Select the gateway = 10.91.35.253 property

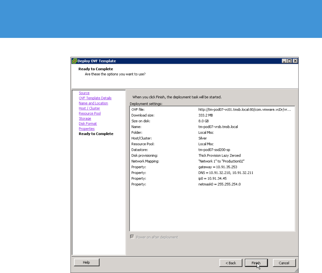coord(218,167)
